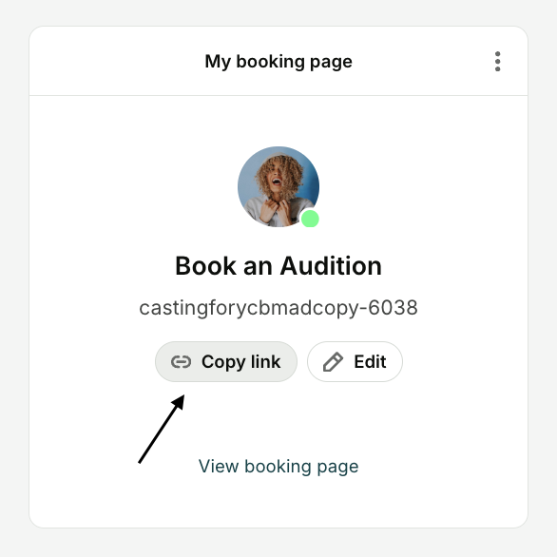Click the Book an Audition heading
Screen dimensions: 557x557
(278, 266)
